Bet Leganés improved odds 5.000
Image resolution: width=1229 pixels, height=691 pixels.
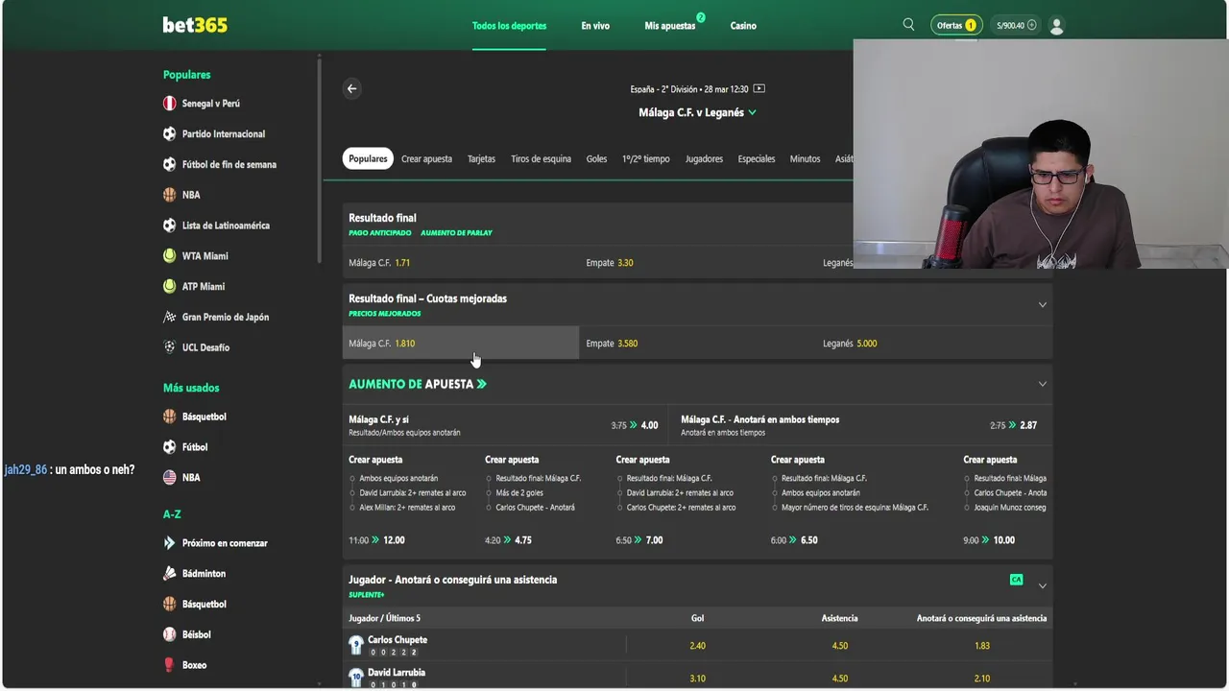pos(935,344)
